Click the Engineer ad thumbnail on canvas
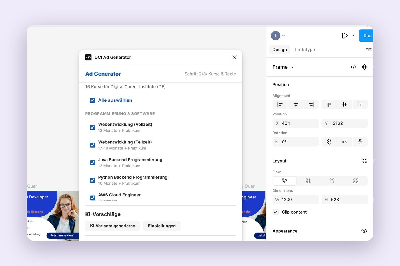The image size is (400, 266). click(254, 216)
